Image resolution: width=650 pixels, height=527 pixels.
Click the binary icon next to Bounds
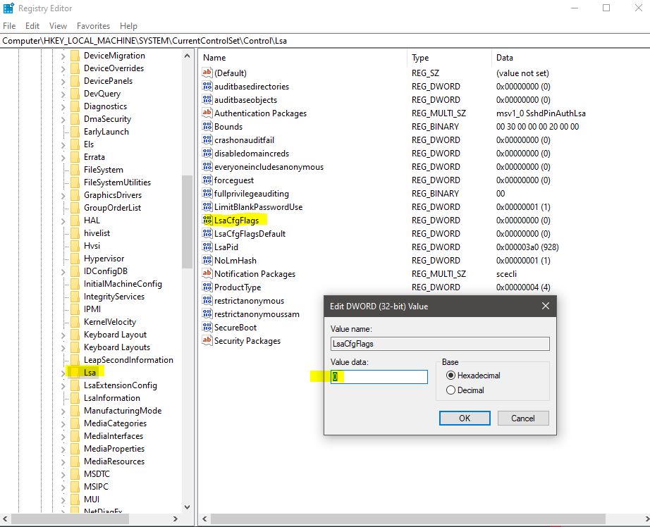[x=207, y=126]
